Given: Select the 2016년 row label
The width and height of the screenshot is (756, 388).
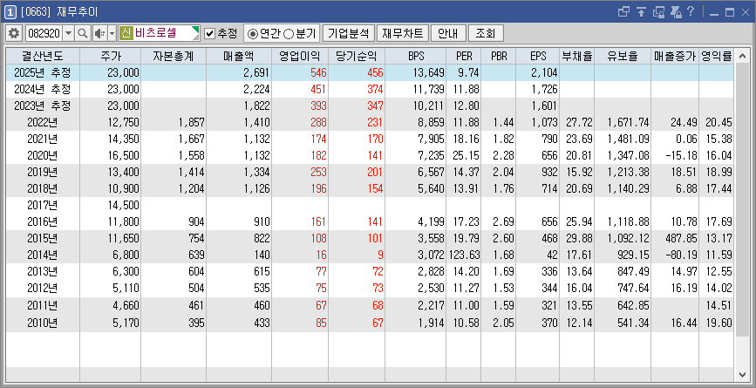Looking at the screenshot, I should pos(43,222).
